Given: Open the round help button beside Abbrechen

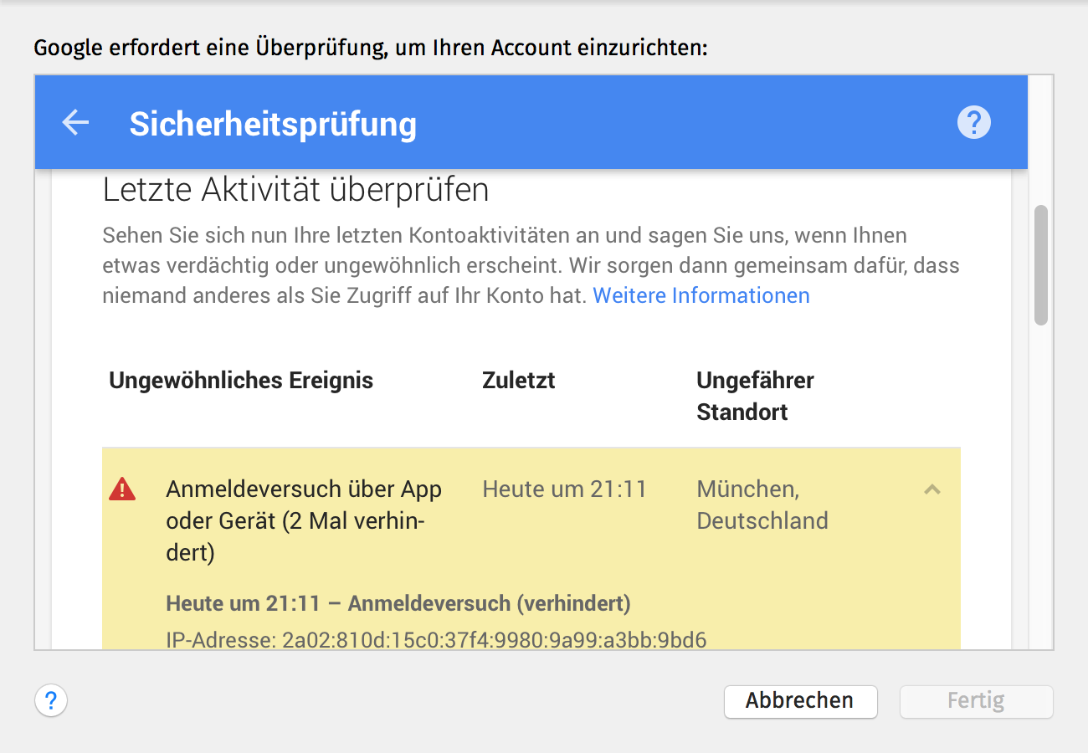Looking at the screenshot, I should (x=51, y=700).
